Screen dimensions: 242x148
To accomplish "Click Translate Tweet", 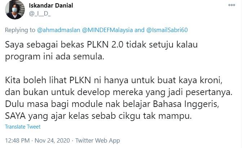I will (23, 127).
